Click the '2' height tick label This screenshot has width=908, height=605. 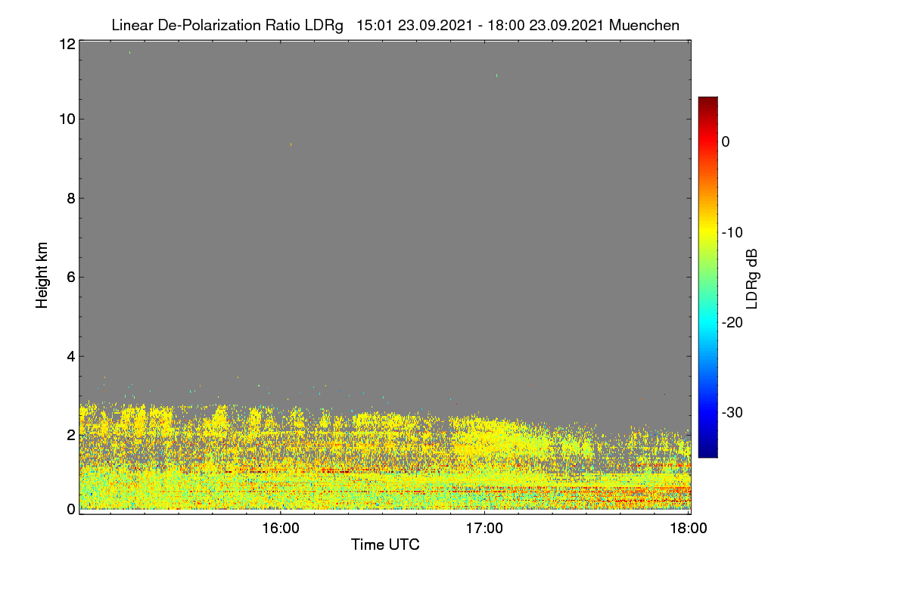[x=70, y=435]
